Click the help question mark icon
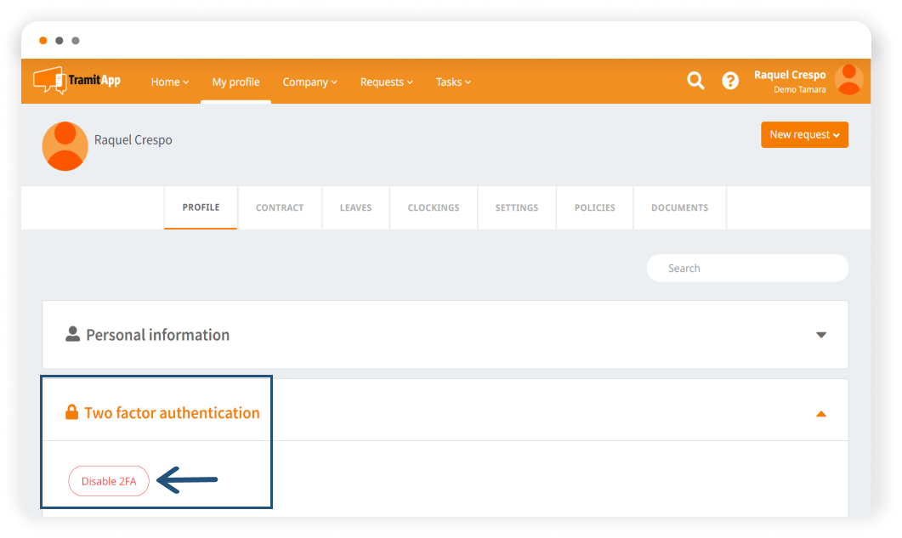This screenshot has height=538, width=902. [x=730, y=81]
